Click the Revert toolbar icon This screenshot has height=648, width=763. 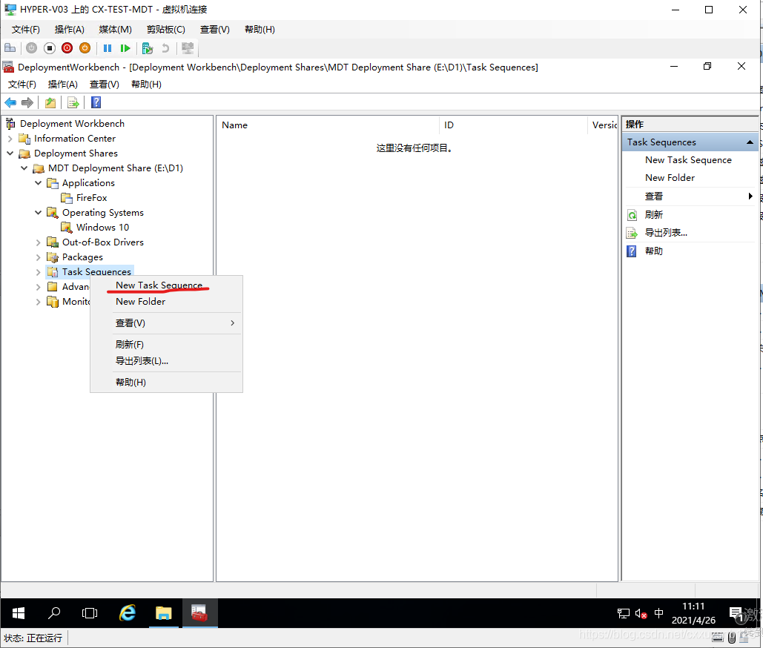tap(165, 47)
